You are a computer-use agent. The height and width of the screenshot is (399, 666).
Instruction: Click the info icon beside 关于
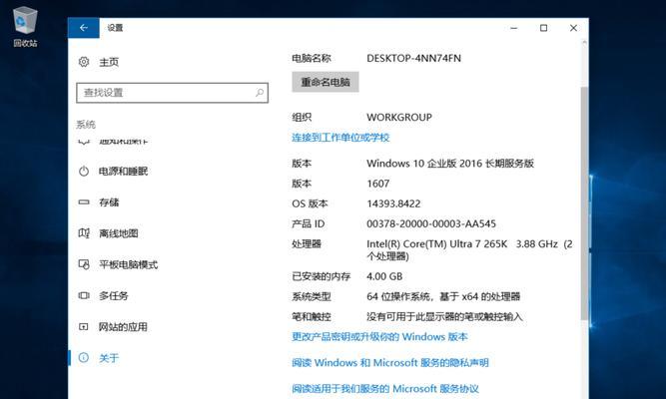(84, 358)
